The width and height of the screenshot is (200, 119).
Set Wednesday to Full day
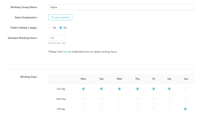point(119,89)
